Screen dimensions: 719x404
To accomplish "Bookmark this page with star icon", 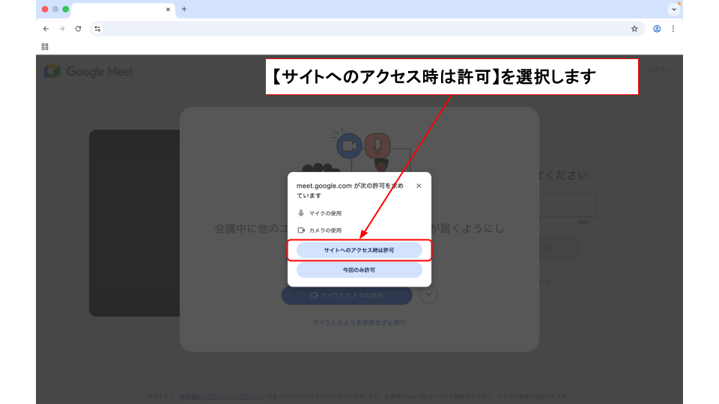I will pos(634,28).
